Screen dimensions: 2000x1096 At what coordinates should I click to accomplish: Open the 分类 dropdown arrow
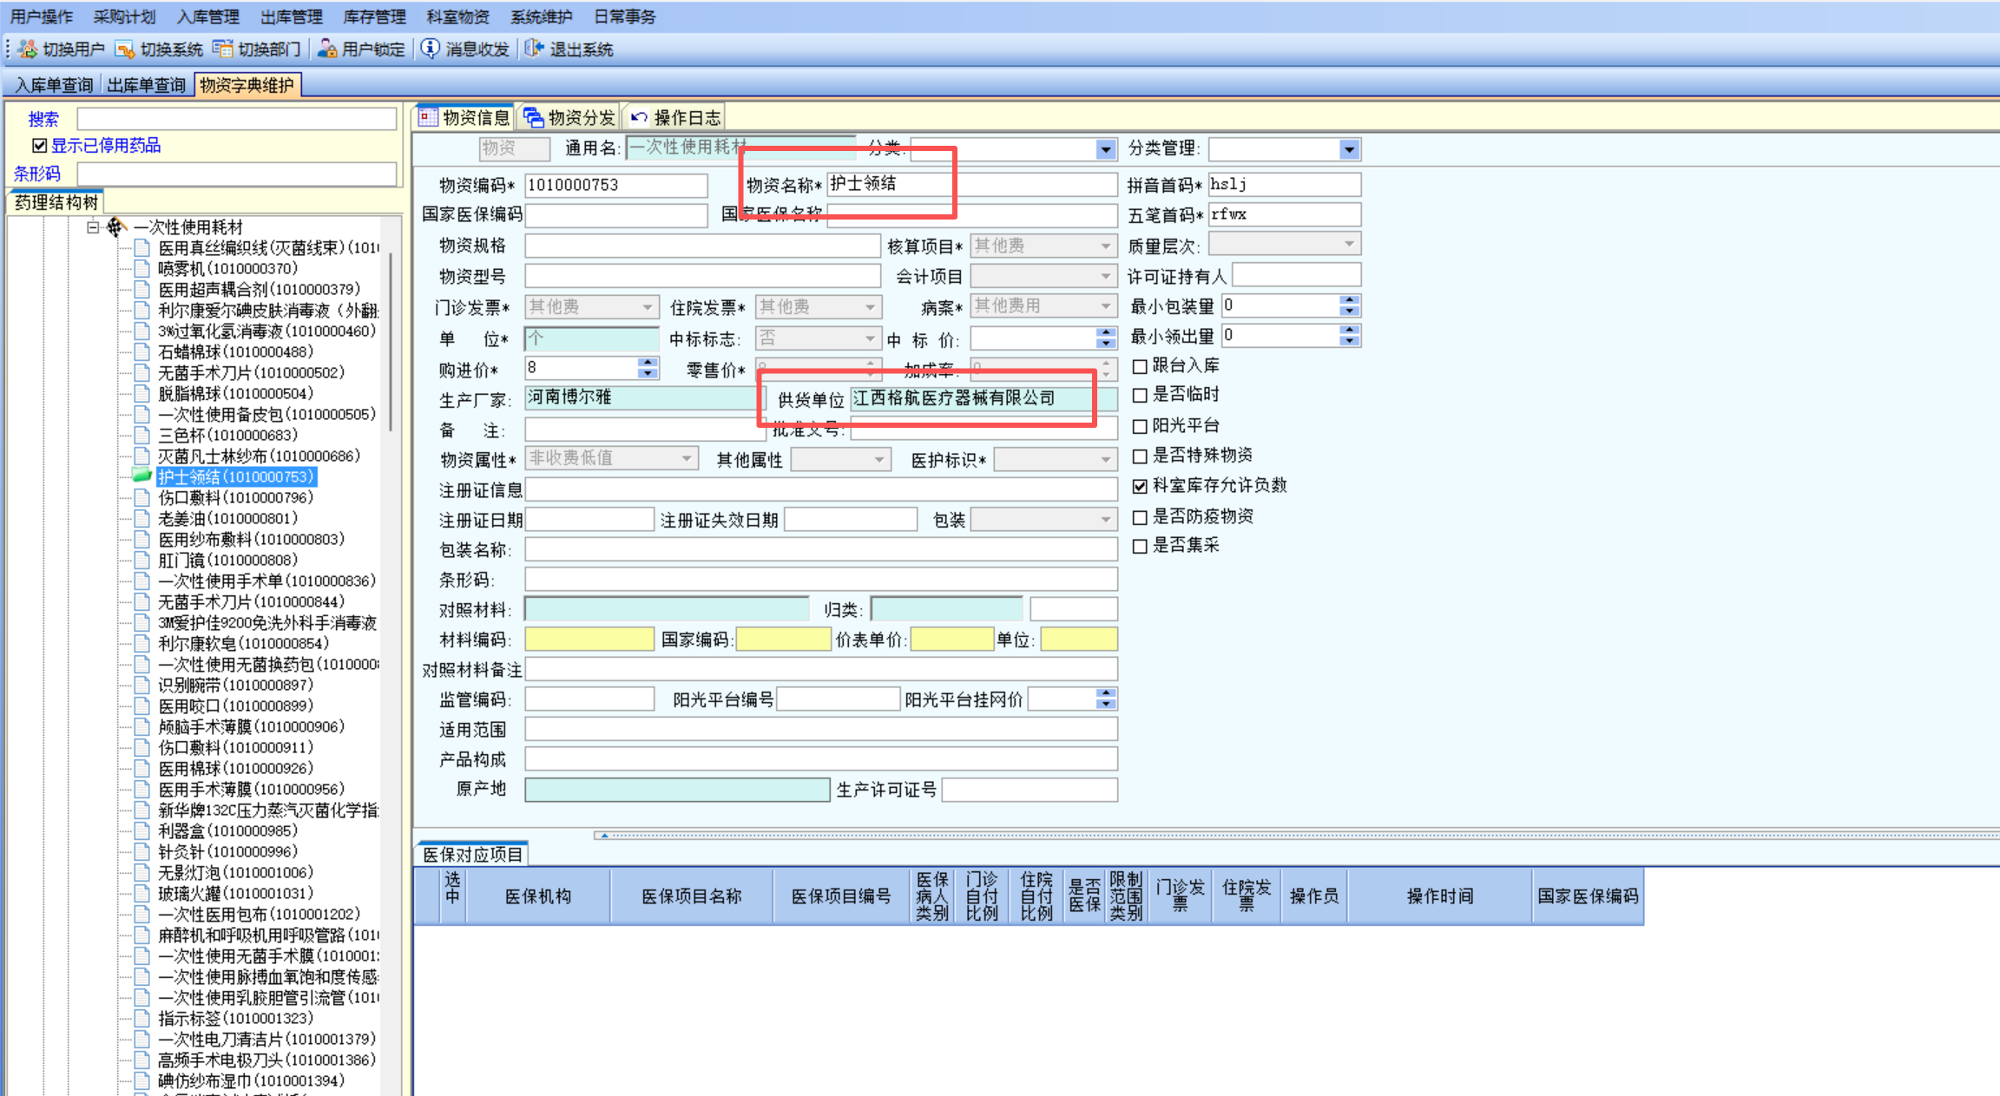tap(1105, 149)
